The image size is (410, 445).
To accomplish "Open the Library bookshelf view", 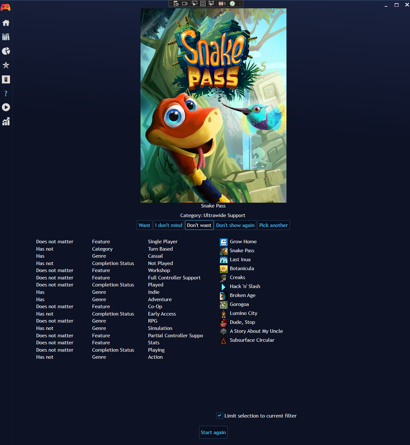I will [x=6, y=37].
